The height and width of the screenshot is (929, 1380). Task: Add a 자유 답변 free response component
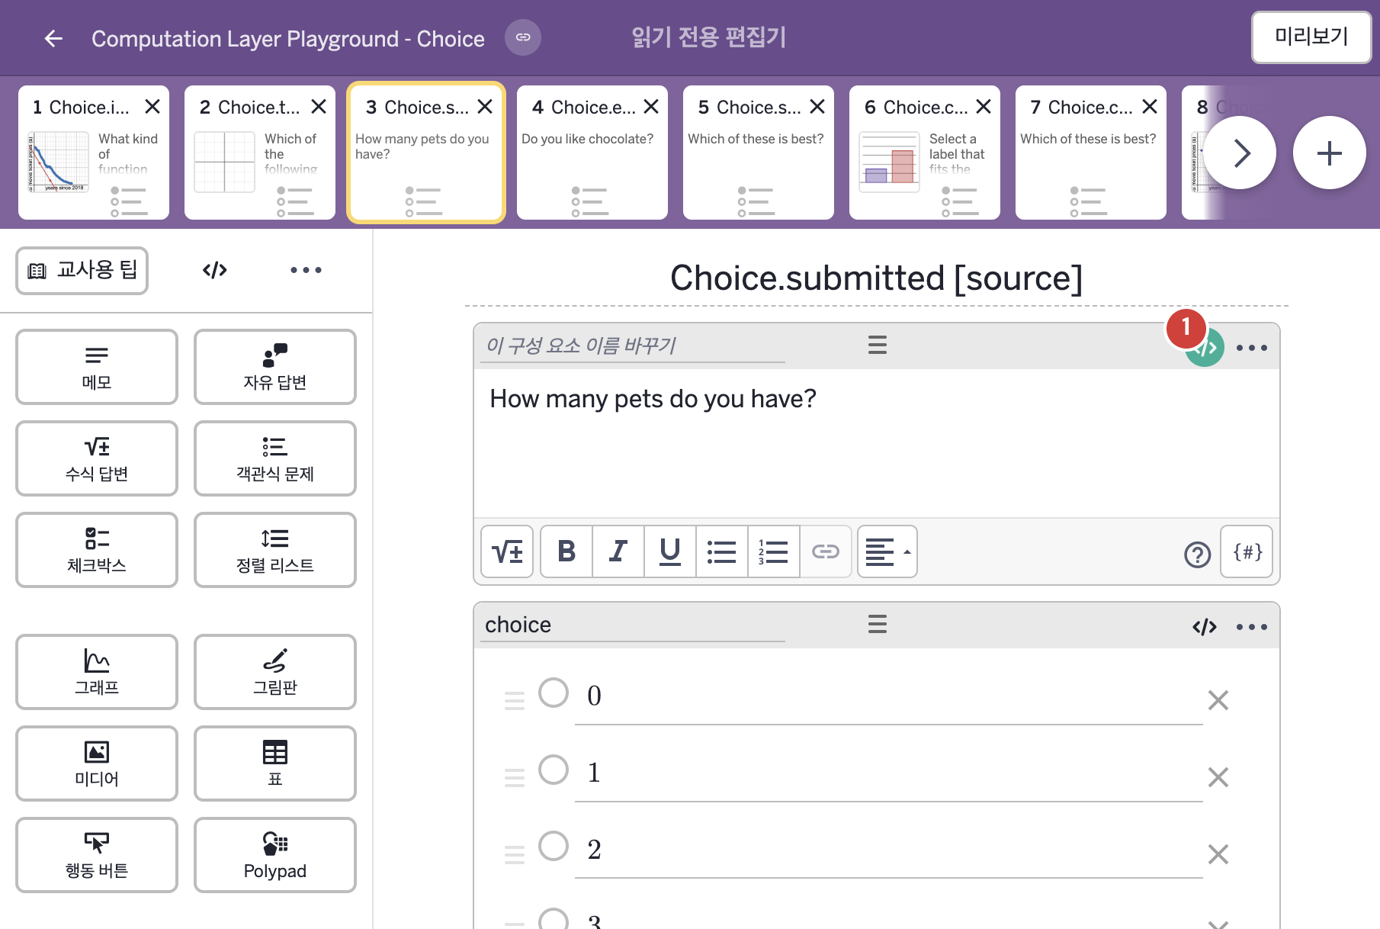(275, 367)
